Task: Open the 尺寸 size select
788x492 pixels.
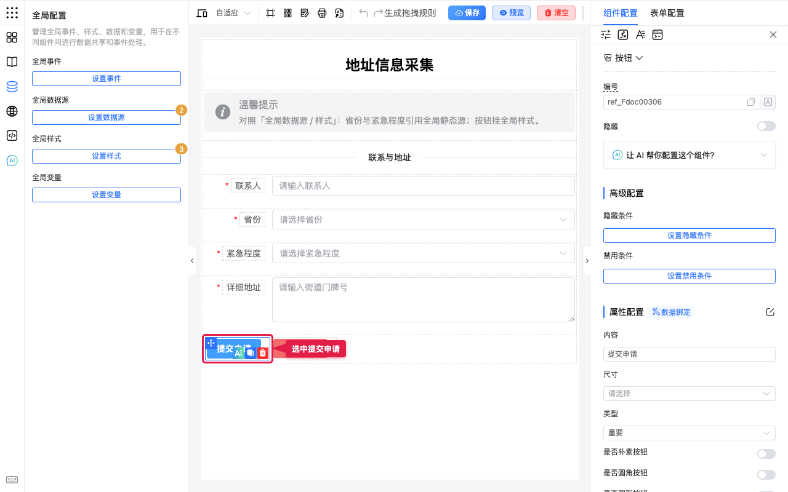Action: click(689, 394)
